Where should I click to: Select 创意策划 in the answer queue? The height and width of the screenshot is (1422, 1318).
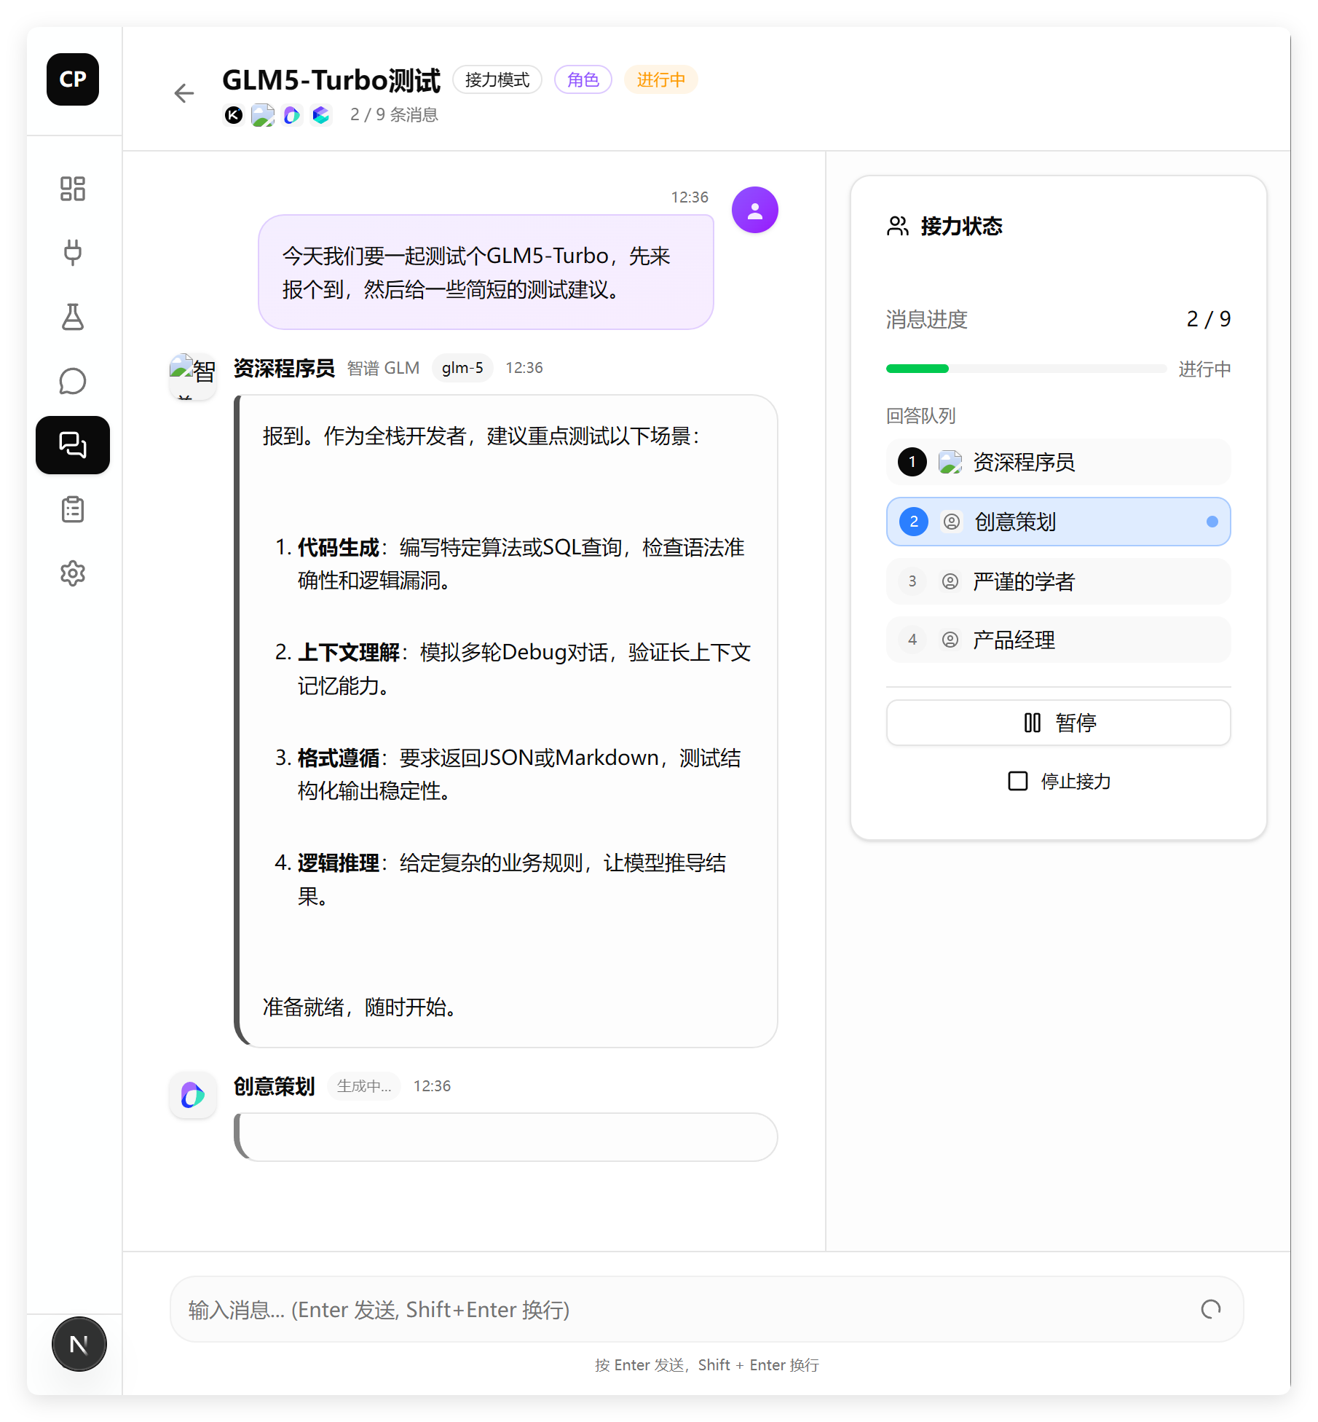(1058, 522)
